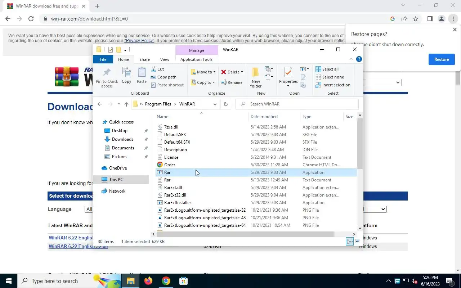This screenshot has height=288, width=461.
Task: Click the New folder icon
Action: pyautogui.click(x=255, y=72)
